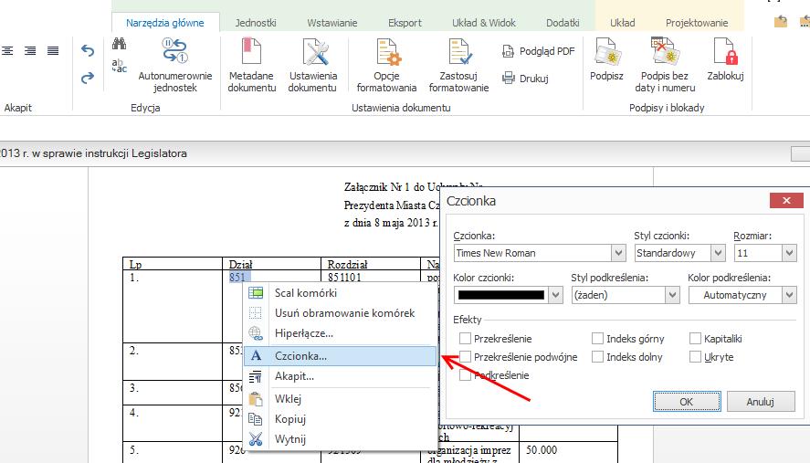Choose Hiperłącze... from context menu
810x463 pixels.
341,333
